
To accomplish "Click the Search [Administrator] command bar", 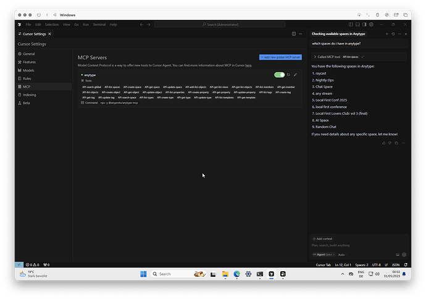I will coord(220,25).
